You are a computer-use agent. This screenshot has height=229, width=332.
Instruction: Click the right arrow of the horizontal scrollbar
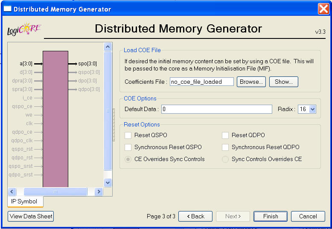coord(99,192)
